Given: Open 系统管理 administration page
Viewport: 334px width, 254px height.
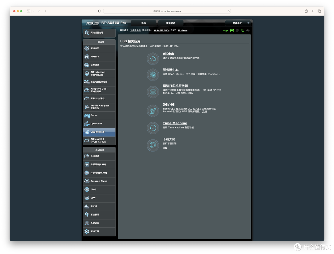Looking at the screenshot, I should (x=99, y=215).
